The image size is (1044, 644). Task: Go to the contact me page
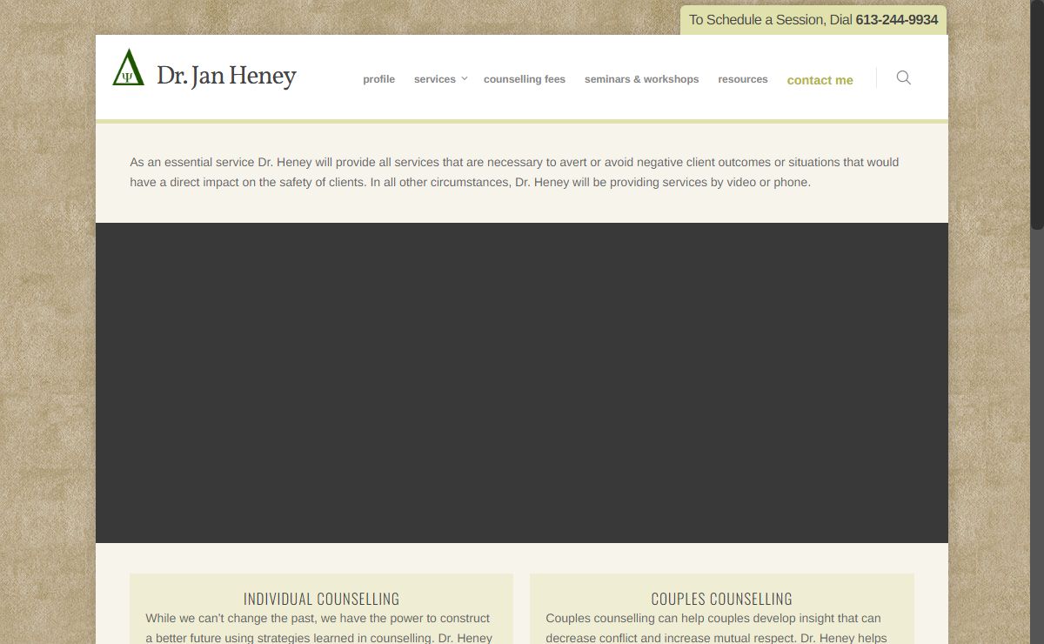tap(820, 80)
